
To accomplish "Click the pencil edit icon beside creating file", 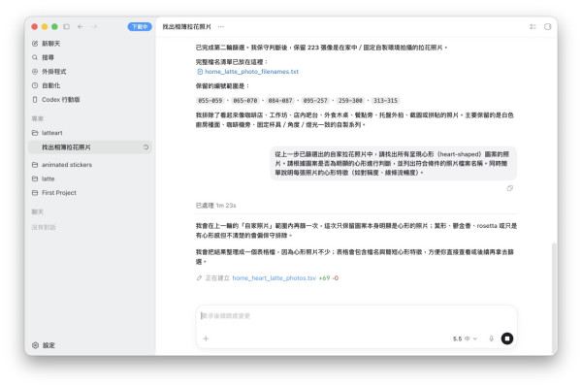I will pos(199,278).
